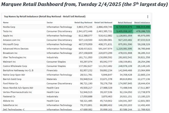Select Uber Technologies Inc row
169x113 pixels.
coord(76,57)
